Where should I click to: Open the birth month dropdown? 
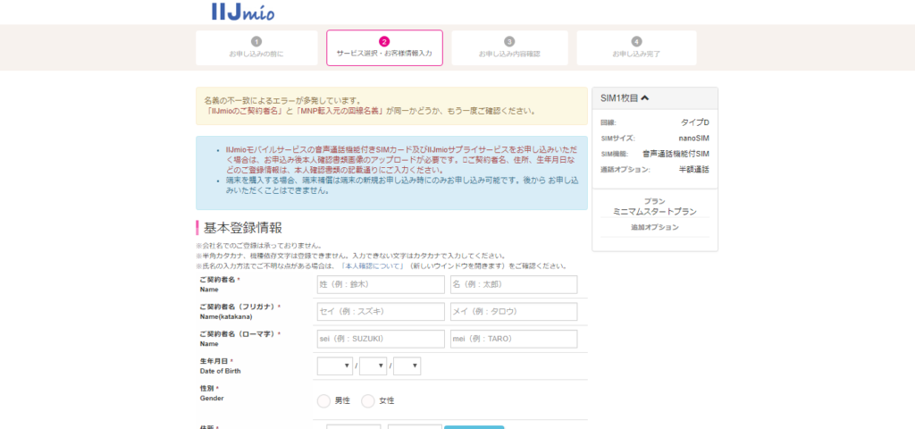point(374,366)
